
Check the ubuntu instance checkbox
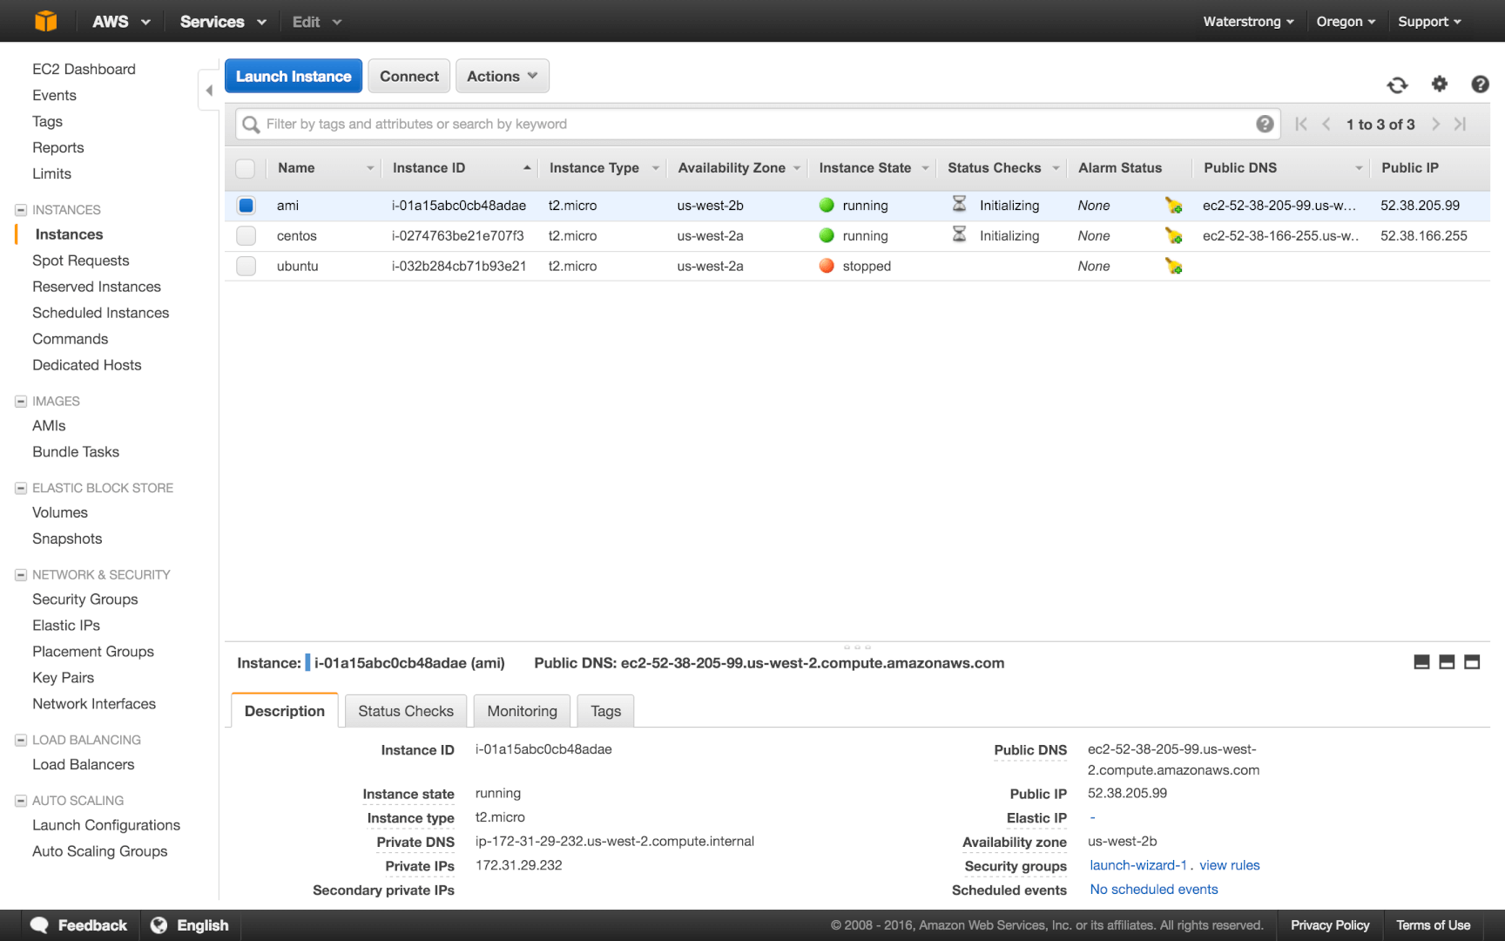click(246, 267)
